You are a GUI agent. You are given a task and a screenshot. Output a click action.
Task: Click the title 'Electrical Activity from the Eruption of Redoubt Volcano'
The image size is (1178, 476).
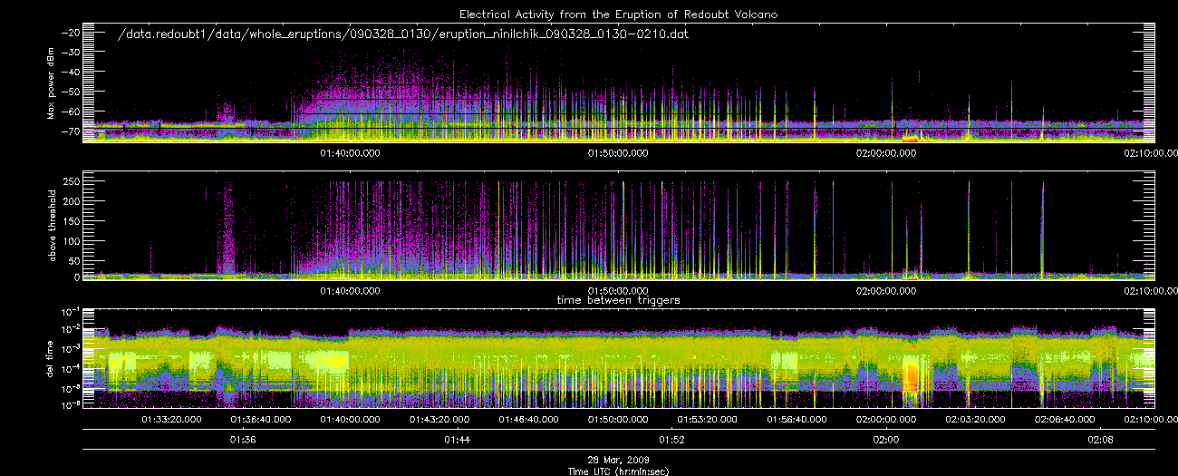pyautogui.click(x=618, y=15)
